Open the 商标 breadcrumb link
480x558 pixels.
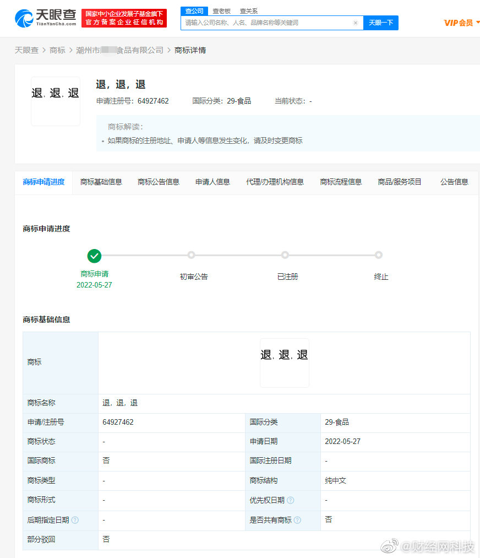(x=57, y=50)
